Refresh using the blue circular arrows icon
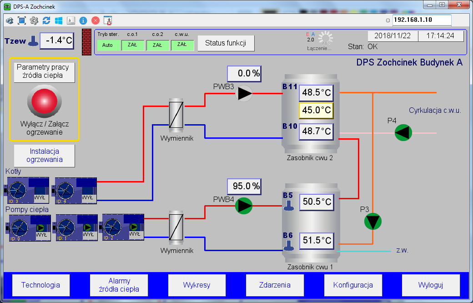473x303 pixels. (46, 20)
